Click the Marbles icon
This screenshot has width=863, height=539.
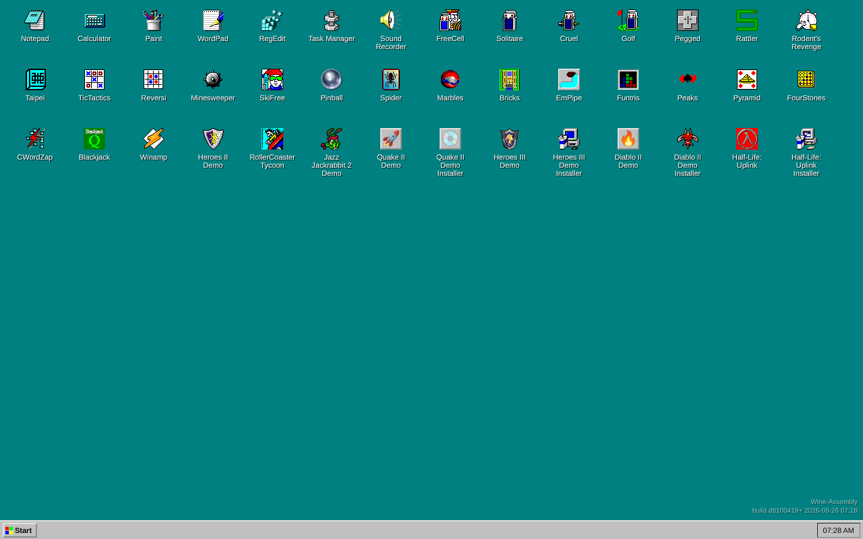(x=450, y=80)
